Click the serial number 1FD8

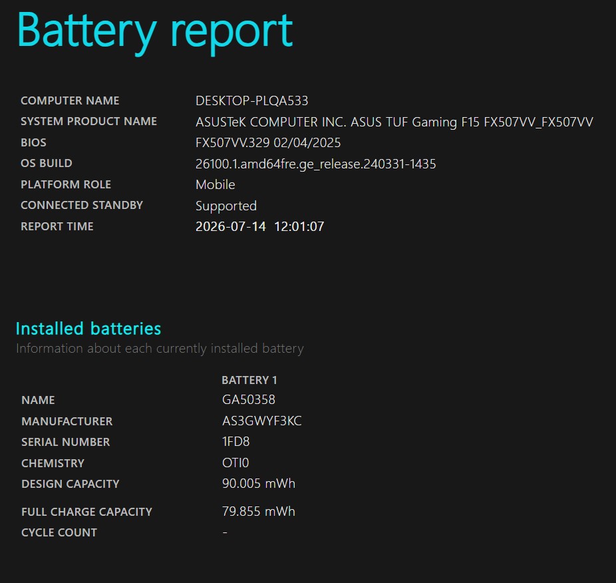pyautogui.click(x=235, y=442)
